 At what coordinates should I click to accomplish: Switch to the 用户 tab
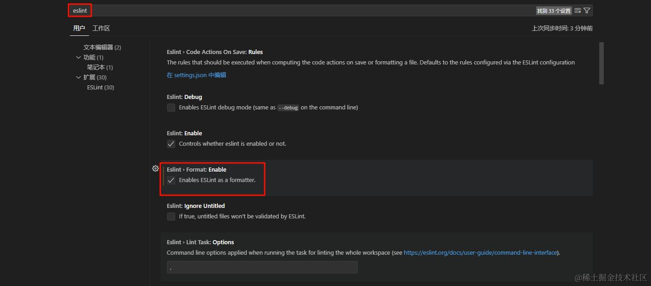click(x=79, y=28)
